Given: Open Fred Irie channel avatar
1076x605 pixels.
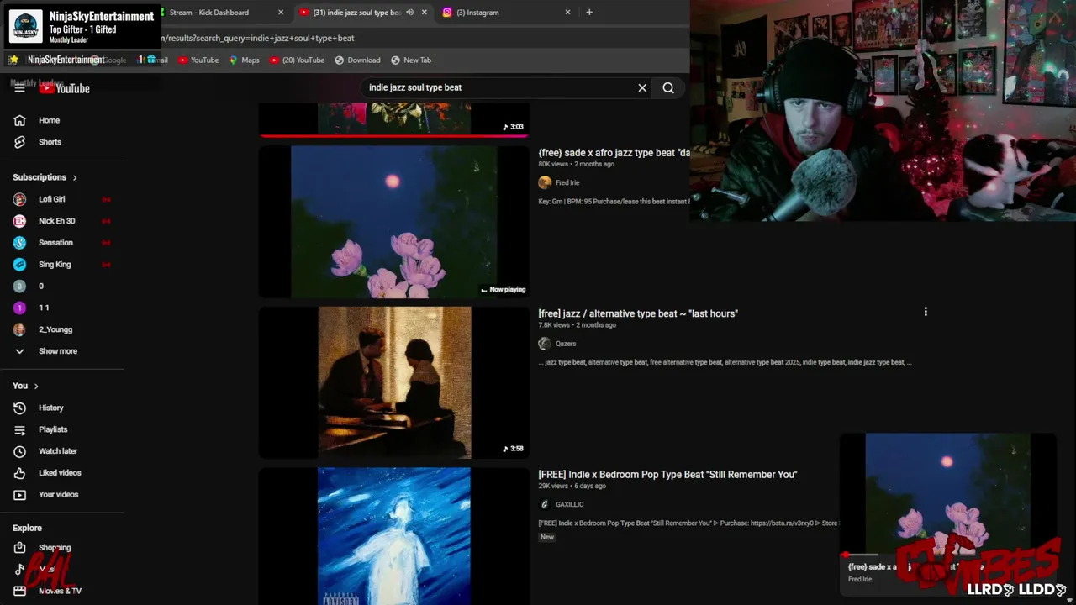Looking at the screenshot, I should pos(545,182).
